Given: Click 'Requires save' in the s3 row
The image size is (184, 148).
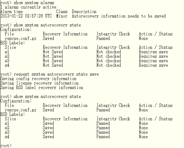Looking at the screenshot, I should [x=153, y=61].
